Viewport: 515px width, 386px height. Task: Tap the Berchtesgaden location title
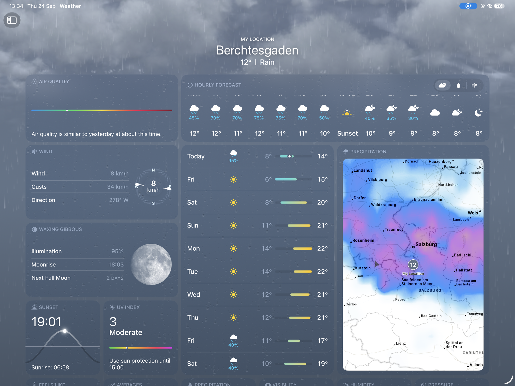257,50
